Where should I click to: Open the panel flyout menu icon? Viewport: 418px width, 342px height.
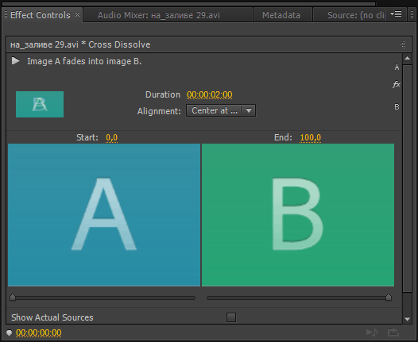(x=396, y=14)
